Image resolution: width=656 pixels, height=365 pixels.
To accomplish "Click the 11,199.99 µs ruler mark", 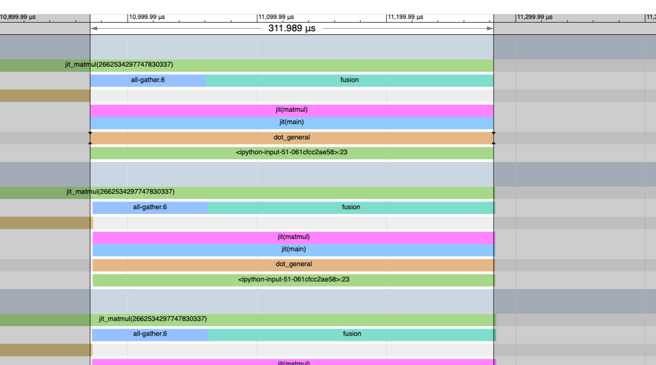I will tap(405, 17).
